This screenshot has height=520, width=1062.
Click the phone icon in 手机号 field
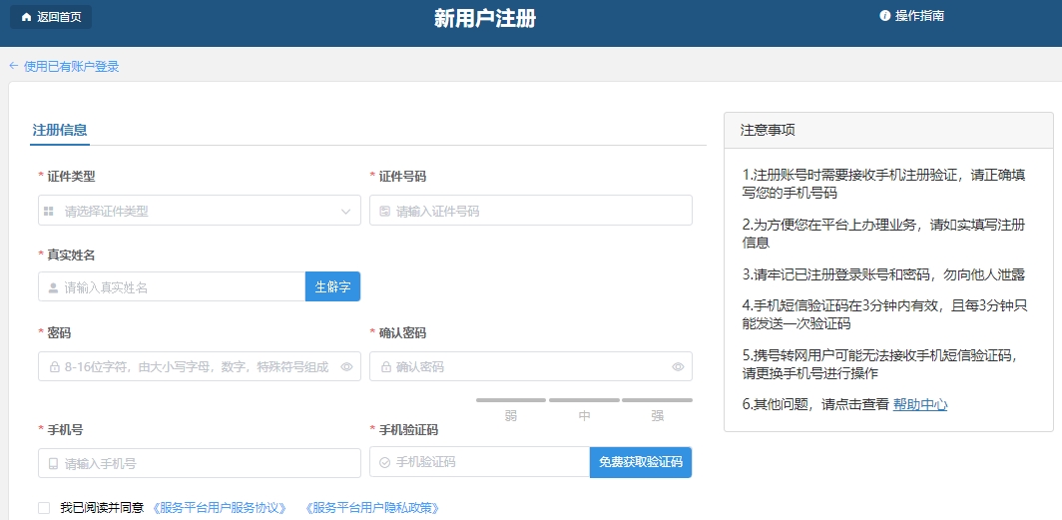point(54,464)
